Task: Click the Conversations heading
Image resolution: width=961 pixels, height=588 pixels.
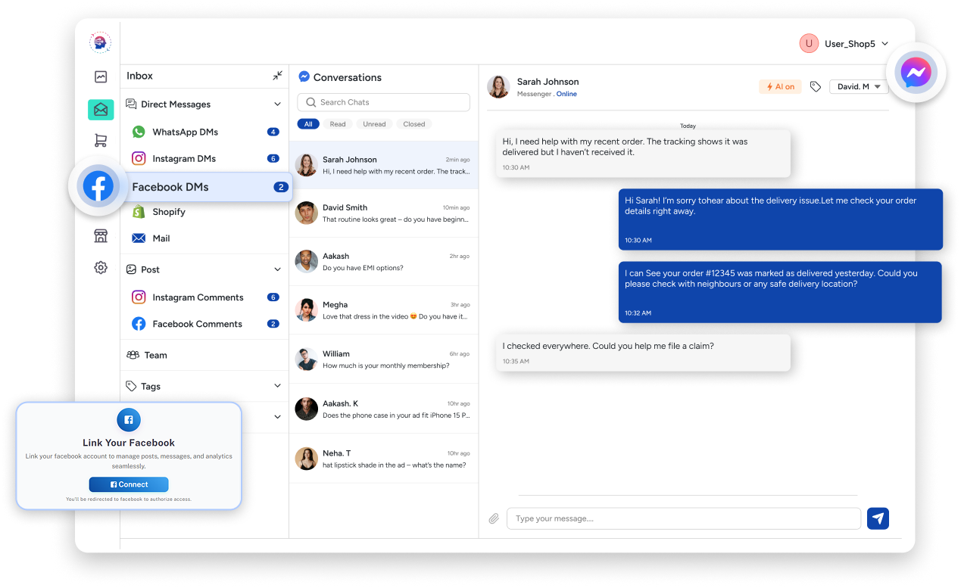Action: [348, 77]
